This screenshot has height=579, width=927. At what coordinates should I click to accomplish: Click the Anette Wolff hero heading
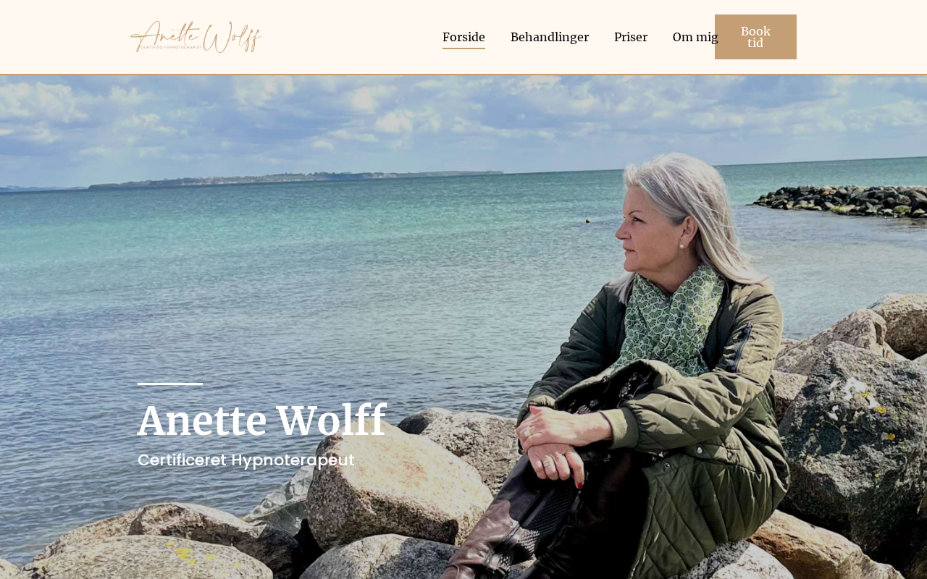coord(262,420)
